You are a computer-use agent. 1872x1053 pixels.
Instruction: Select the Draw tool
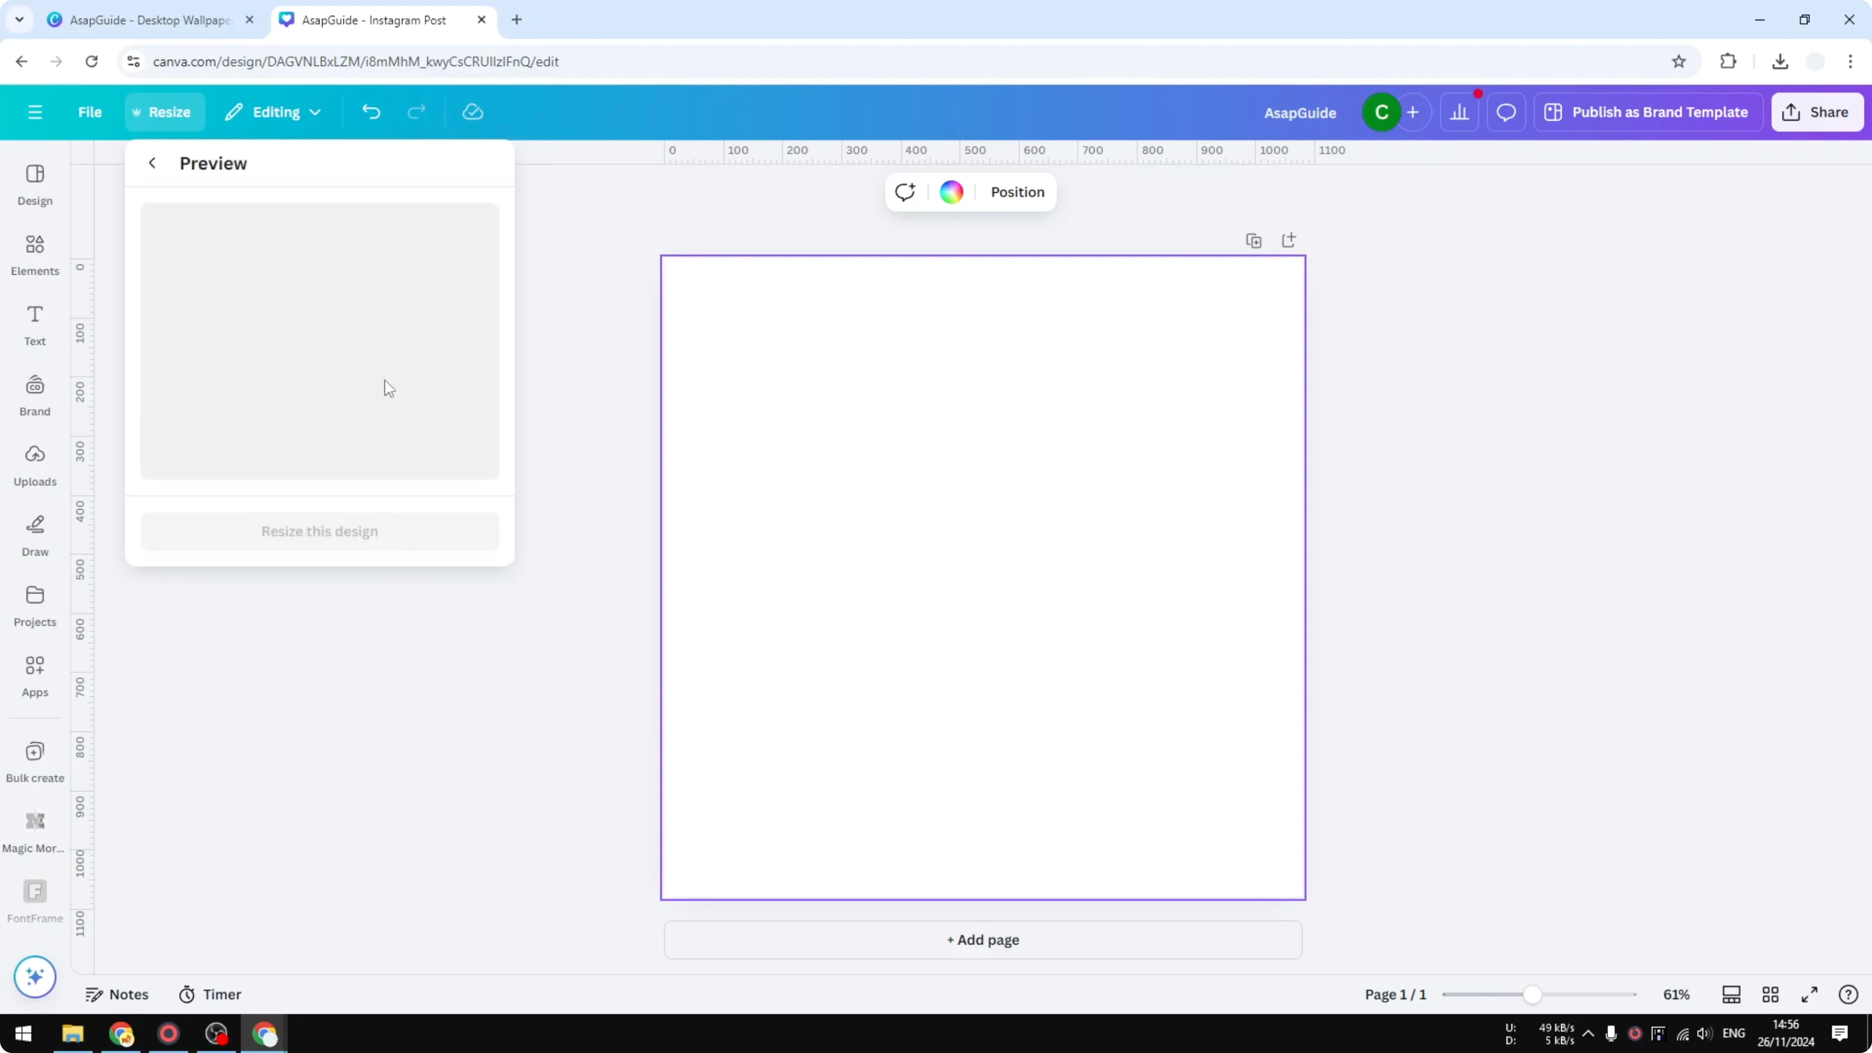tap(34, 534)
